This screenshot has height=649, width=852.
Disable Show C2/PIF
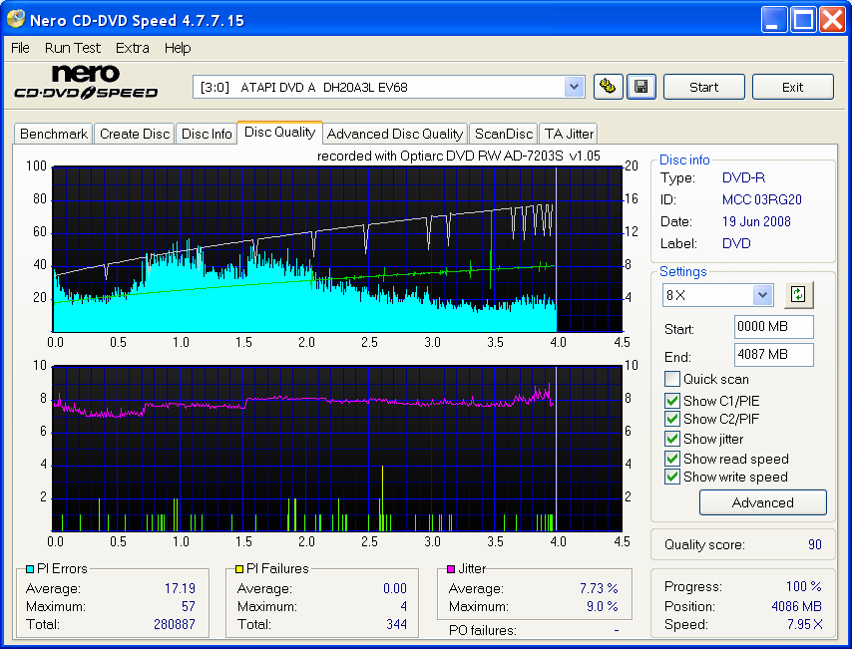point(672,419)
